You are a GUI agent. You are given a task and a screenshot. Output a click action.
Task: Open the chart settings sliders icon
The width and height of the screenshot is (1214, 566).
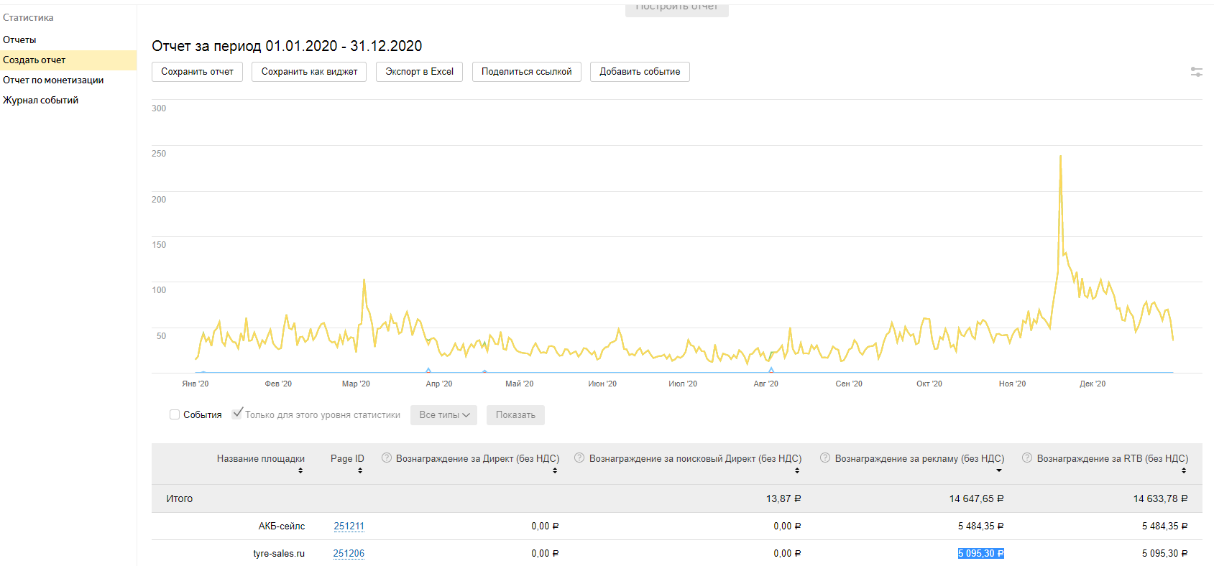pyautogui.click(x=1196, y=72)
